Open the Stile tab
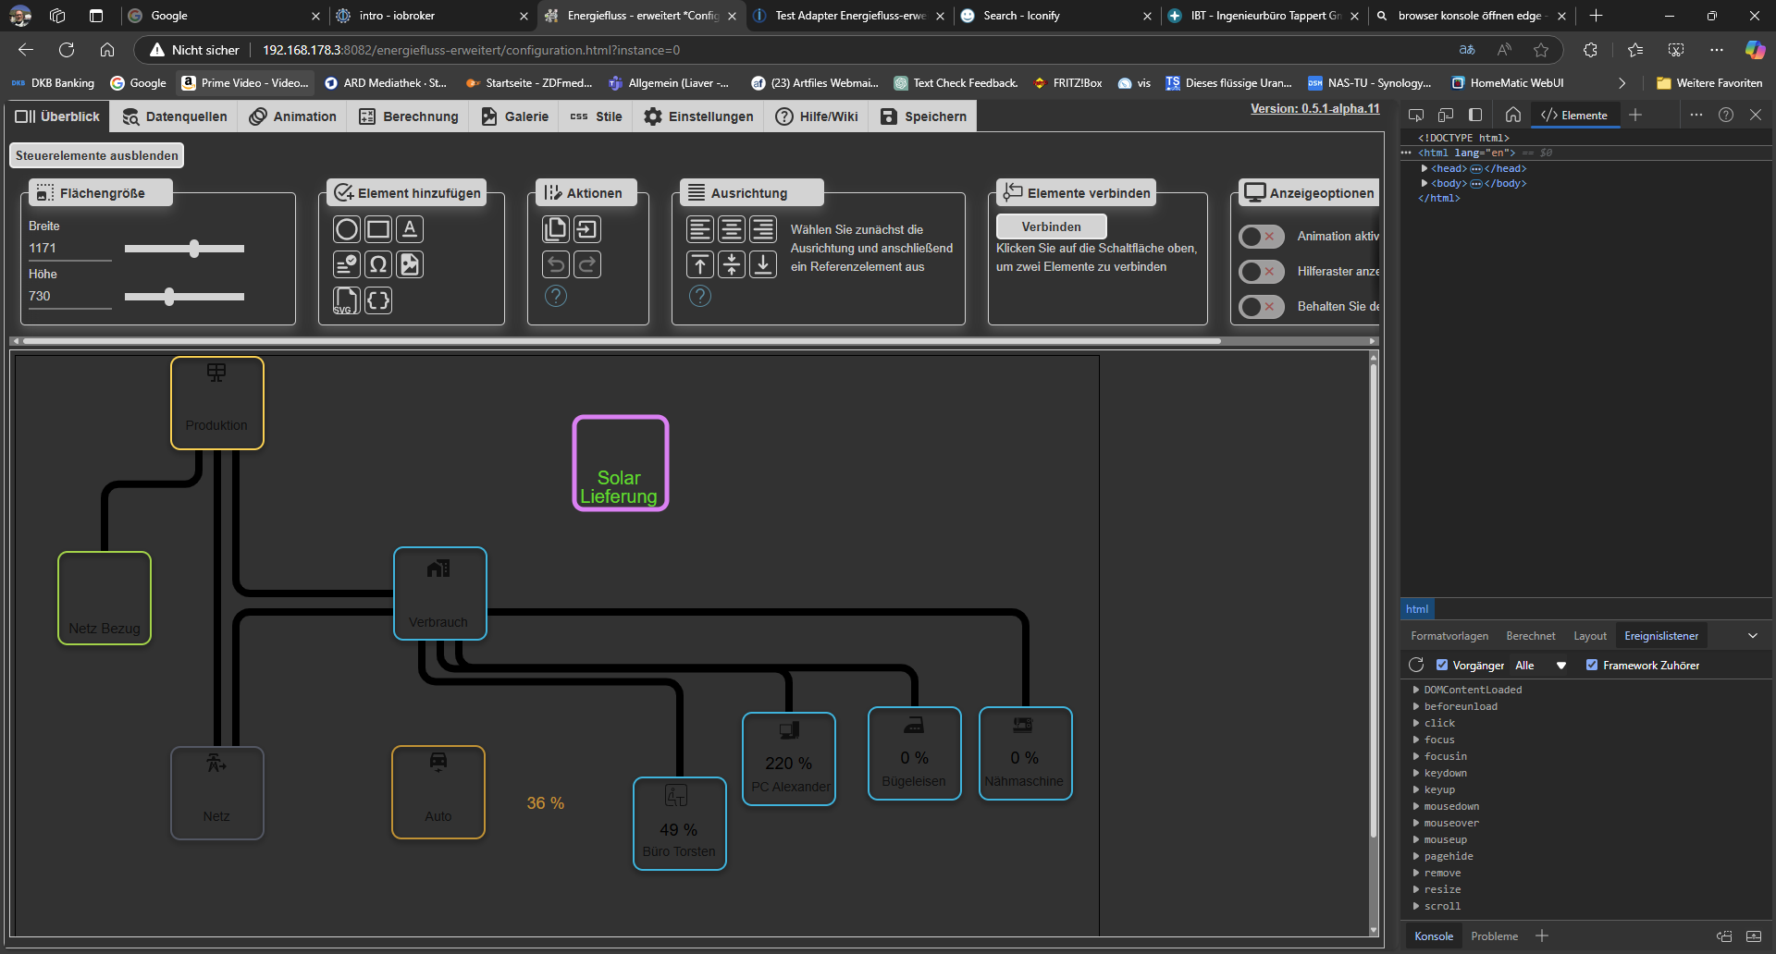 click(596, 116)
